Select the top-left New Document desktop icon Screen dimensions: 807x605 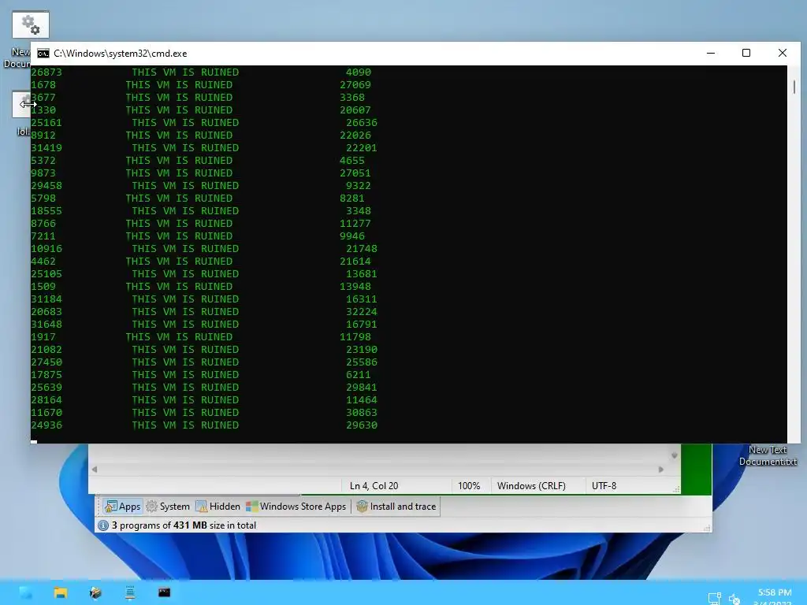[30, 24]
